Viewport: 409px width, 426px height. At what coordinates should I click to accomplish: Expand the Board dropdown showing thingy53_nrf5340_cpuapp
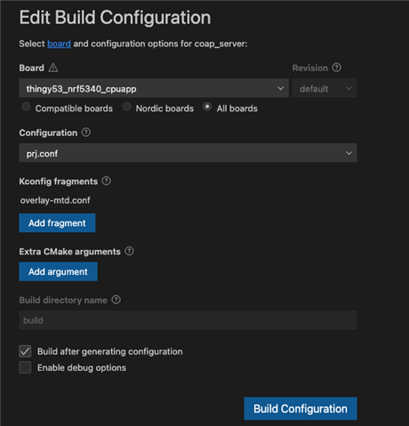coord(154,88)
